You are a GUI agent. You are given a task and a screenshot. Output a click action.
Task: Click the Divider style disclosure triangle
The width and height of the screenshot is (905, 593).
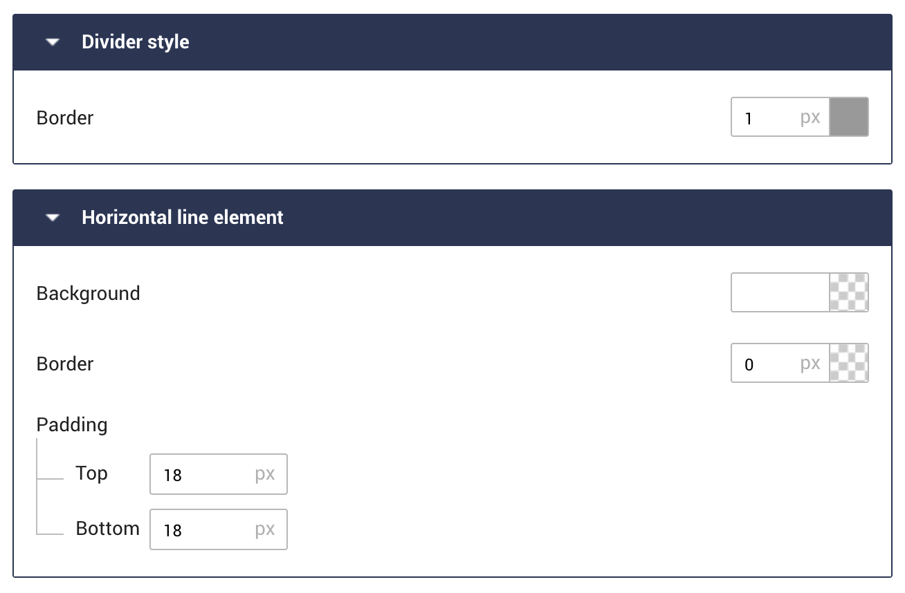tap(51, 41)
